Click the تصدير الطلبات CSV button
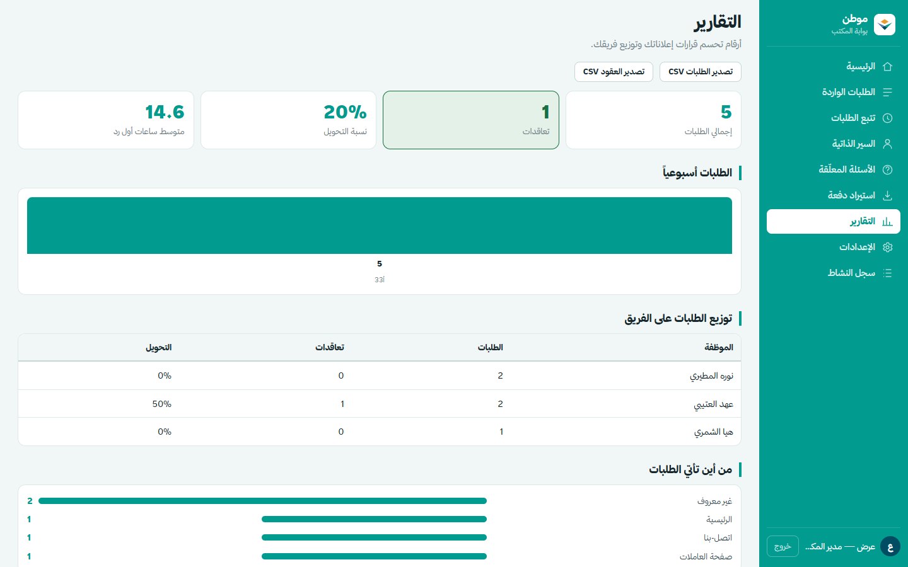 point(701,72)
